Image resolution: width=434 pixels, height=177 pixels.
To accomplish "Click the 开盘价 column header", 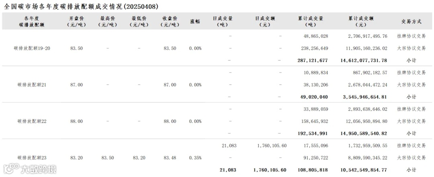I will (76, 22).
